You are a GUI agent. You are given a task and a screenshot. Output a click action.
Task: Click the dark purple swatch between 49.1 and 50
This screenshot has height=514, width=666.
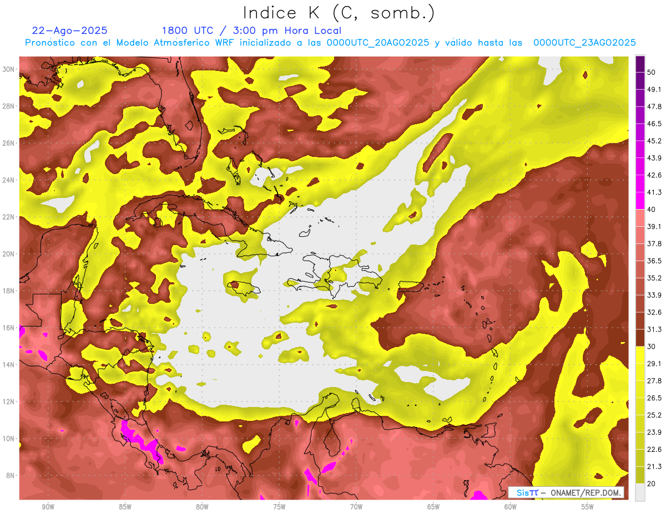coord(640,80)
